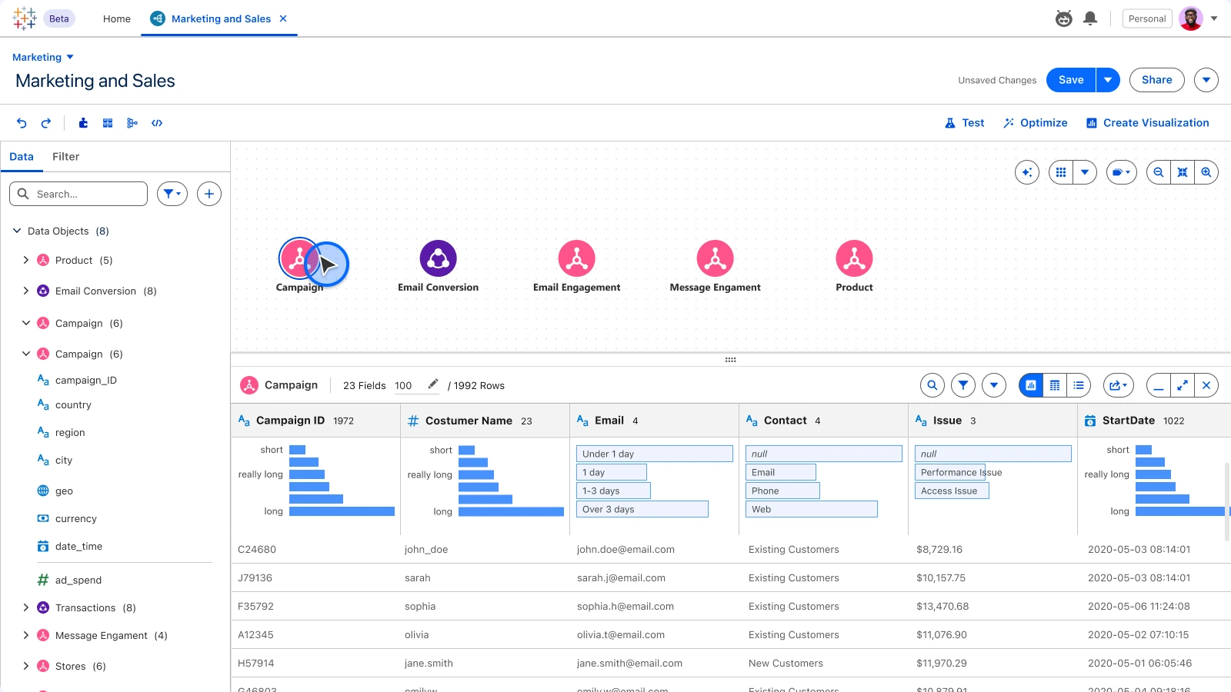Zoom in on the canvas
The image size is (1231, 692).
click(1206, 172)
